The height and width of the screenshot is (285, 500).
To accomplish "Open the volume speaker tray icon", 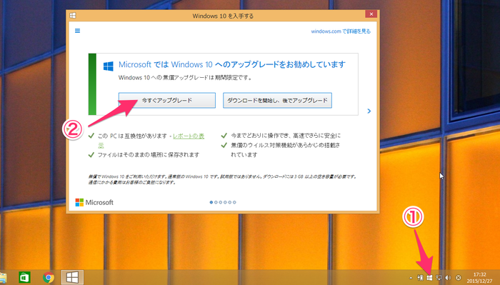I will click(x=448, y=278).
